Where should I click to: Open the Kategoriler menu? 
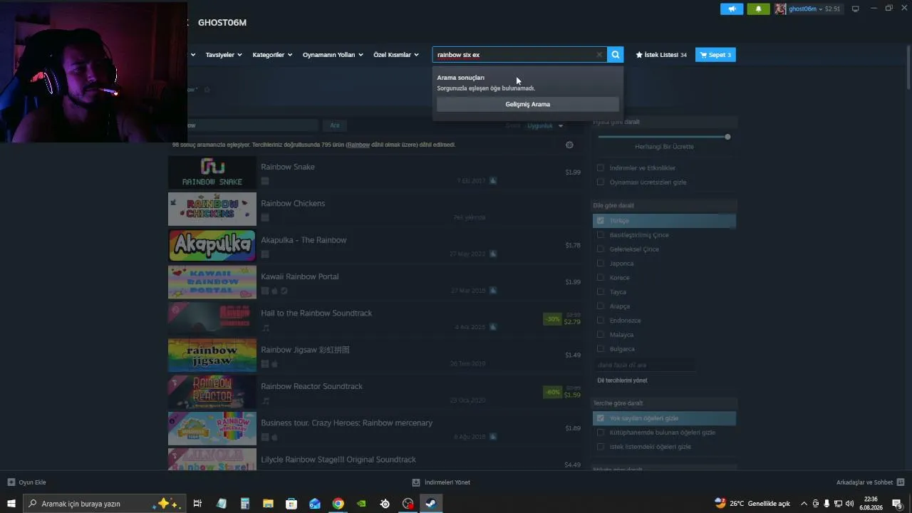pyautogui.click(x=273, y=55)
